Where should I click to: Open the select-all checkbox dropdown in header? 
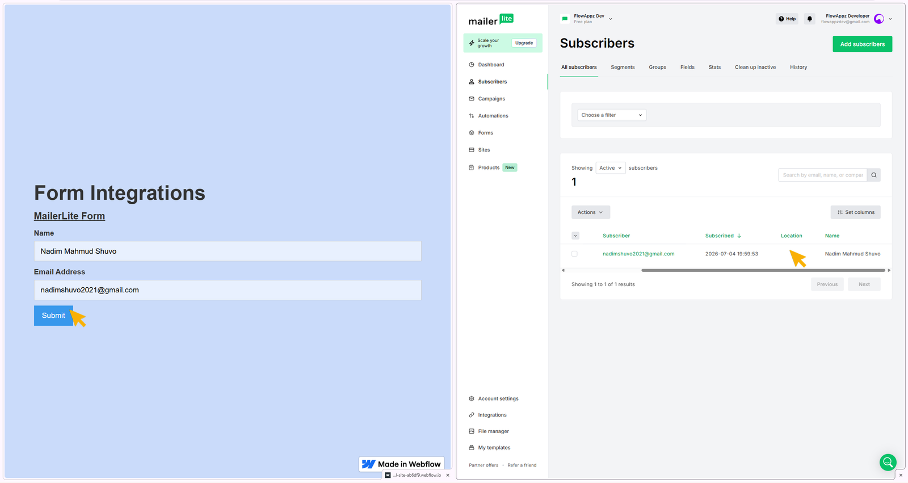pos(575,236)
